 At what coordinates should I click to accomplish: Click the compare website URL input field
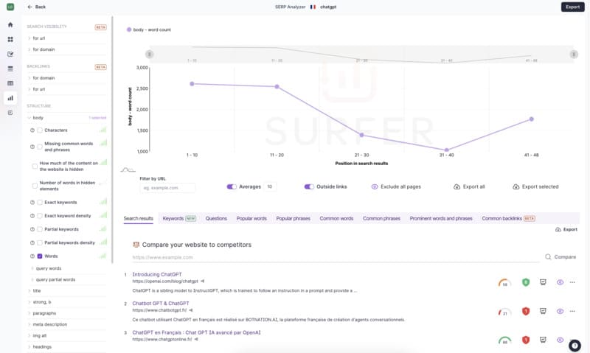336,257
